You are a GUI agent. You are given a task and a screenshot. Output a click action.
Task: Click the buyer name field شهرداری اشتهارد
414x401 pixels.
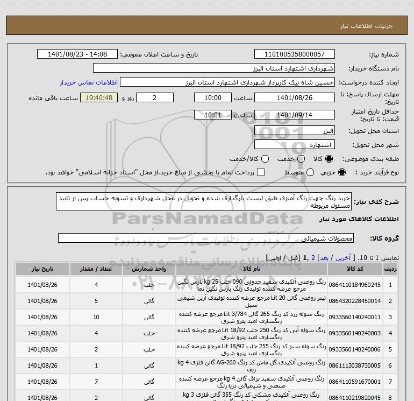tap(214, 68)
